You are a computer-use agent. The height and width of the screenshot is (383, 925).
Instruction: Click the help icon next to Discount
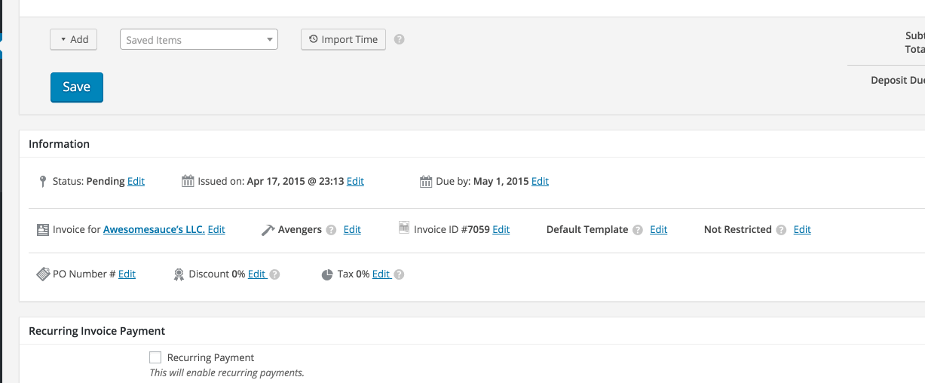(x=275, y=274)
